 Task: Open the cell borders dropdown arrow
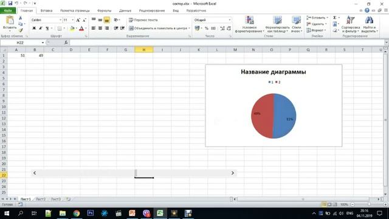(x=64, y=29)
